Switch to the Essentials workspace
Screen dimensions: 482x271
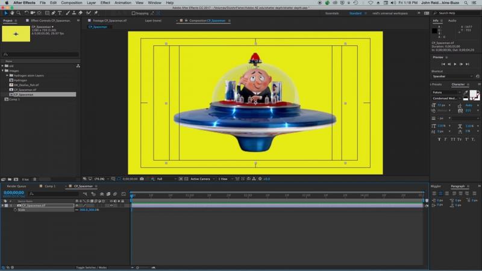[x=331, y=13]
